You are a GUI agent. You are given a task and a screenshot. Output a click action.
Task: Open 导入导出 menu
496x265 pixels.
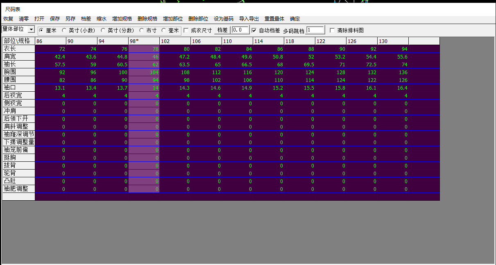pyautogui.click(x=249, y=19)
